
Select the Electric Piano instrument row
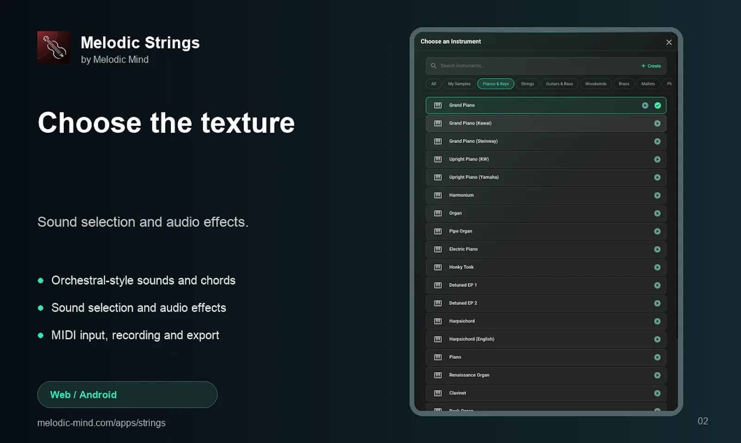(546, 250)
